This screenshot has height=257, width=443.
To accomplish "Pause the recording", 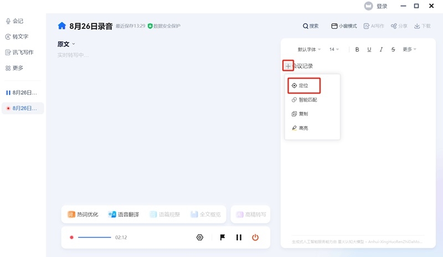I will click(239, 237).
